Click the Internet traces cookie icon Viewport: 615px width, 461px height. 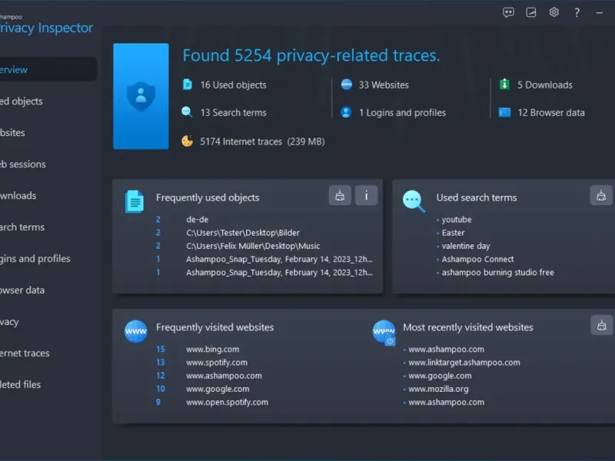tap(187, 141)
